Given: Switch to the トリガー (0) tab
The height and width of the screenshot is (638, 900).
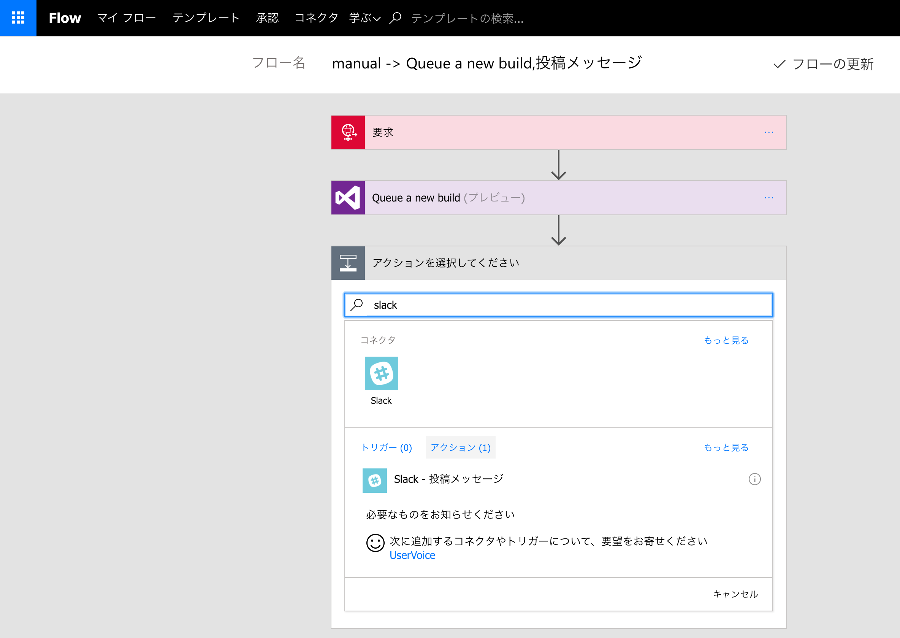Looking at the screenshot, I should point(387,448).
